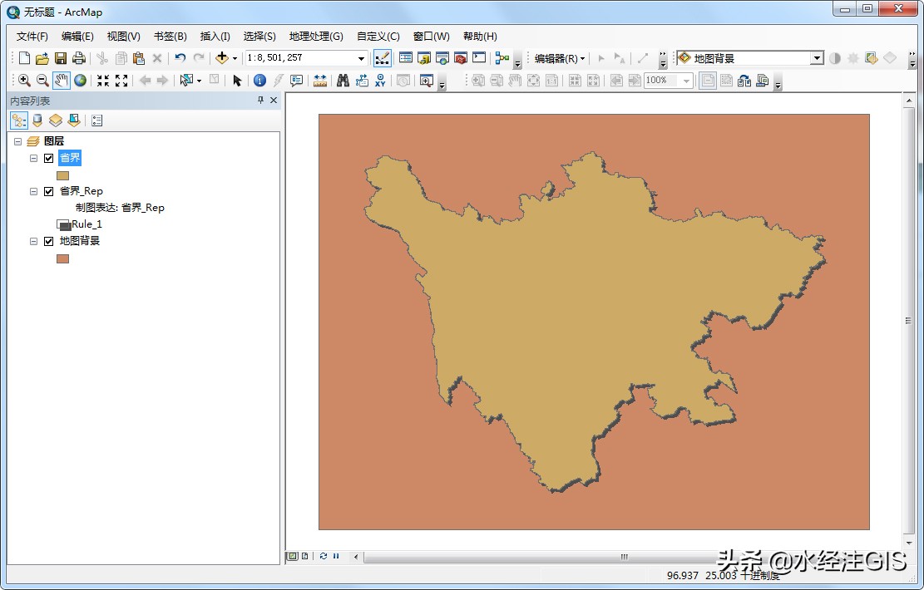Select the Identify tool
Screen dimensions: 924x590
click(260, 80)
